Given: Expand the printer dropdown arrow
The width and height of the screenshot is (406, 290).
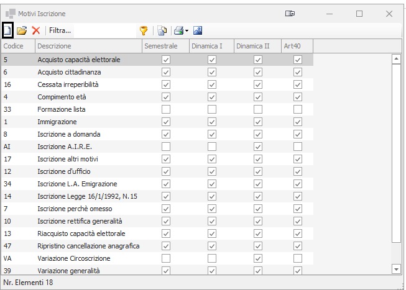Looking at the screenshot, I should (187, 30).
